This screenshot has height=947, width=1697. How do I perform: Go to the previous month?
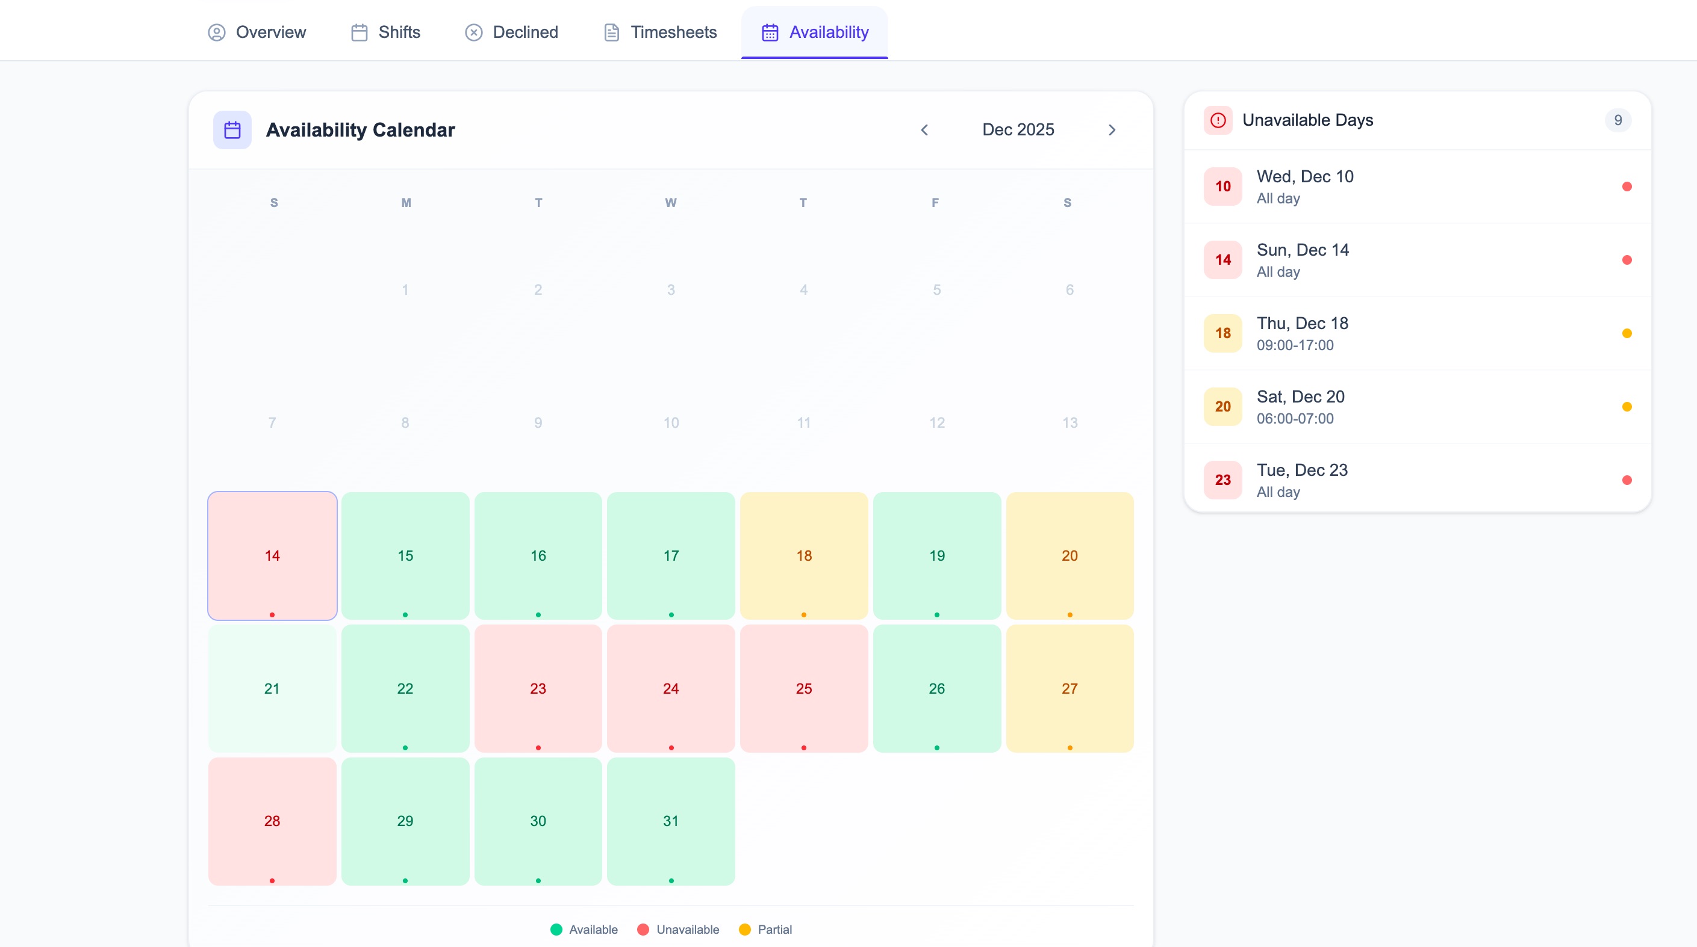click(924, 129)
